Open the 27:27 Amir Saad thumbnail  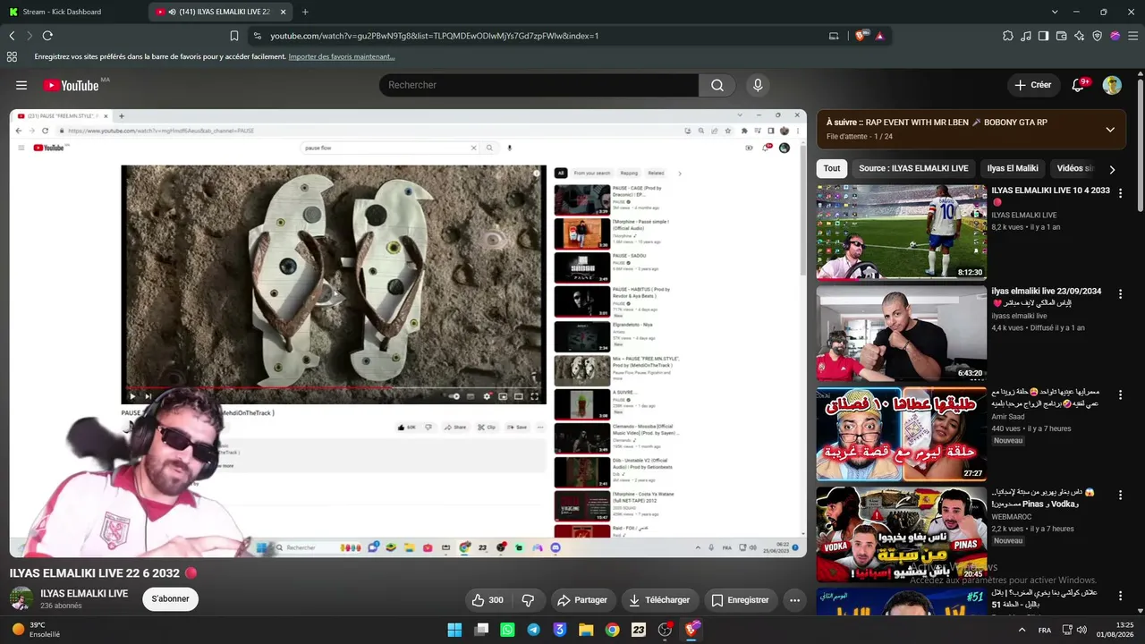pyautogui.click(x=901, y=433)
